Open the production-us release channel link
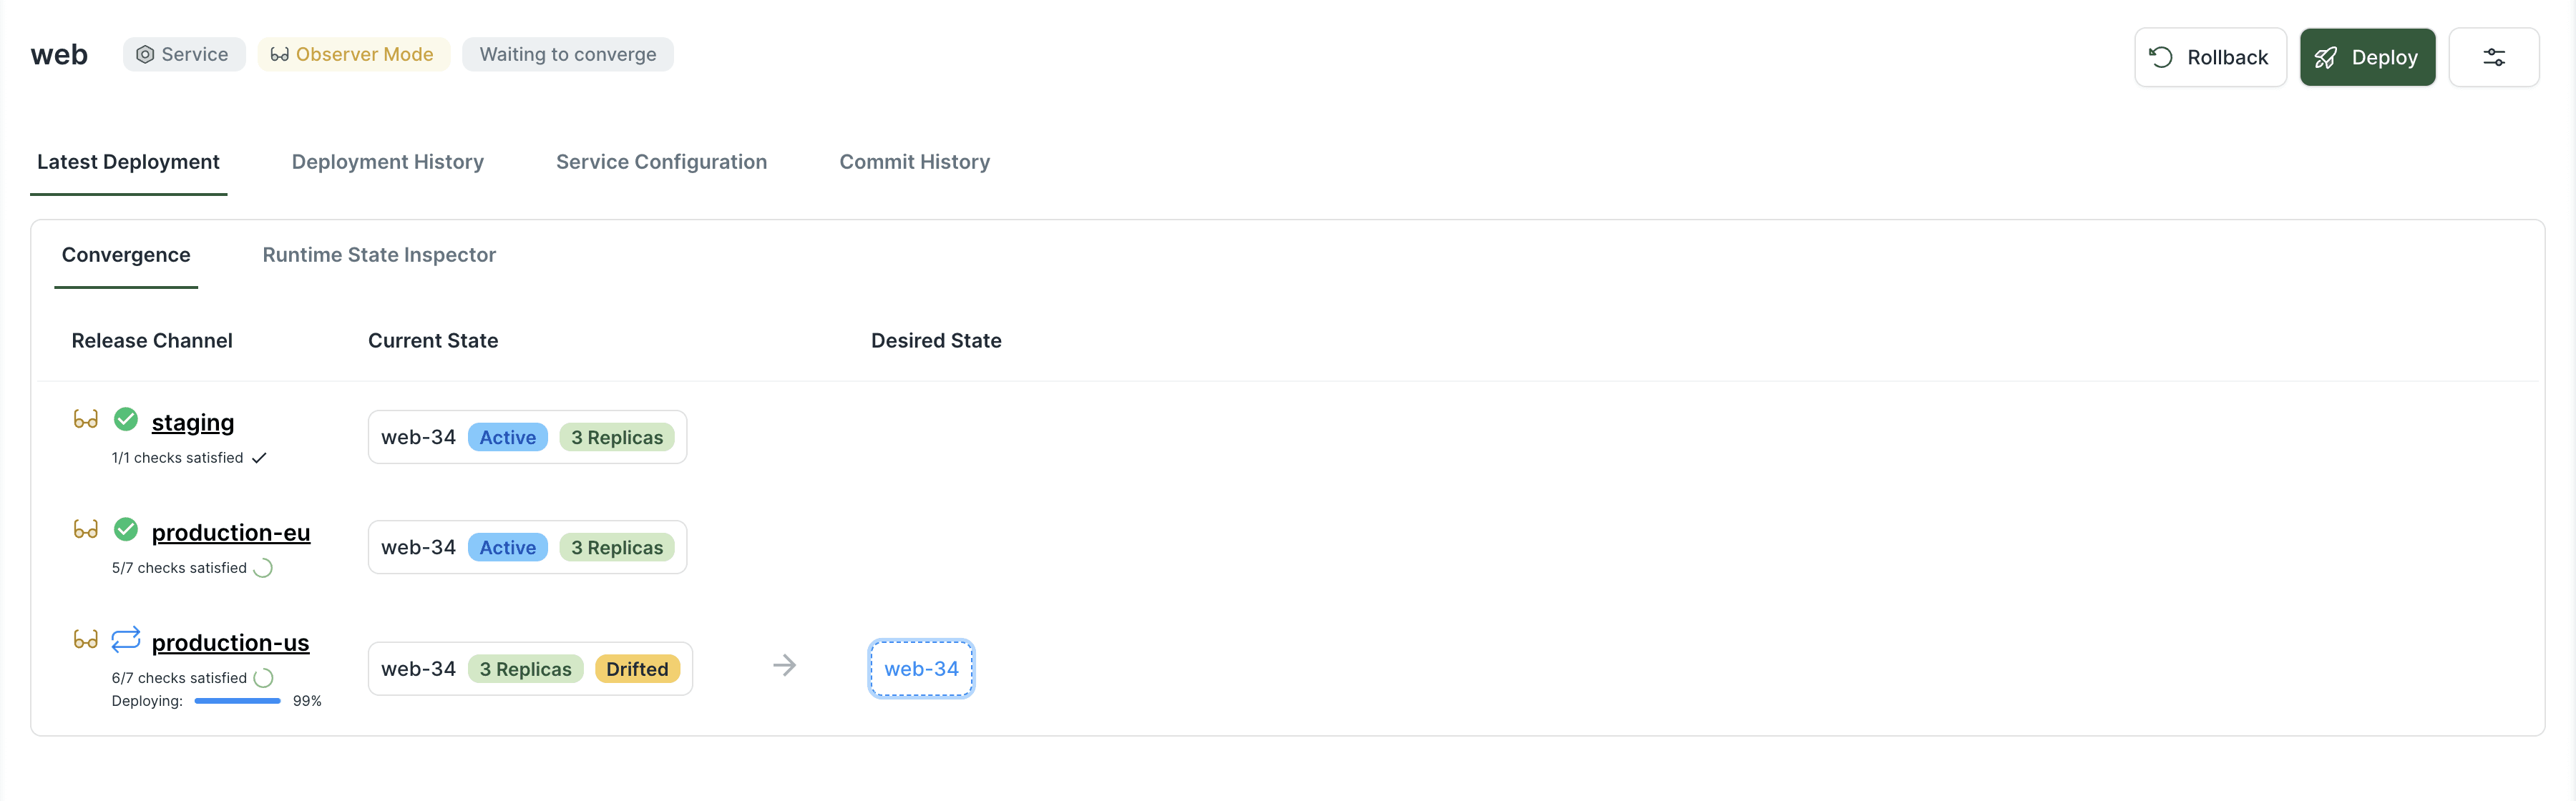This screenshot has height=801, width=2576. tap(231, 642)
